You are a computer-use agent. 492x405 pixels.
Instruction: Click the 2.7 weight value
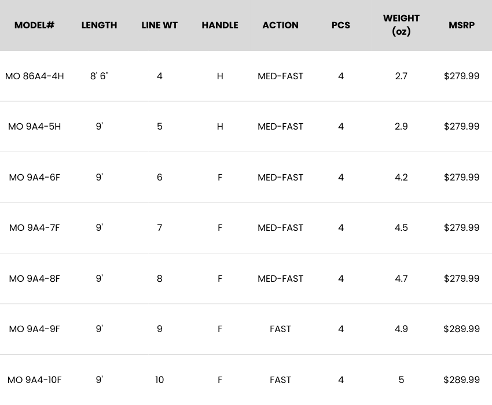(x=401, y=76)
